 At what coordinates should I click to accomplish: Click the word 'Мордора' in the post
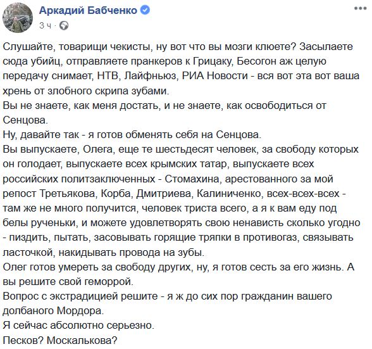pyautogui.click(x=79, y=311)
